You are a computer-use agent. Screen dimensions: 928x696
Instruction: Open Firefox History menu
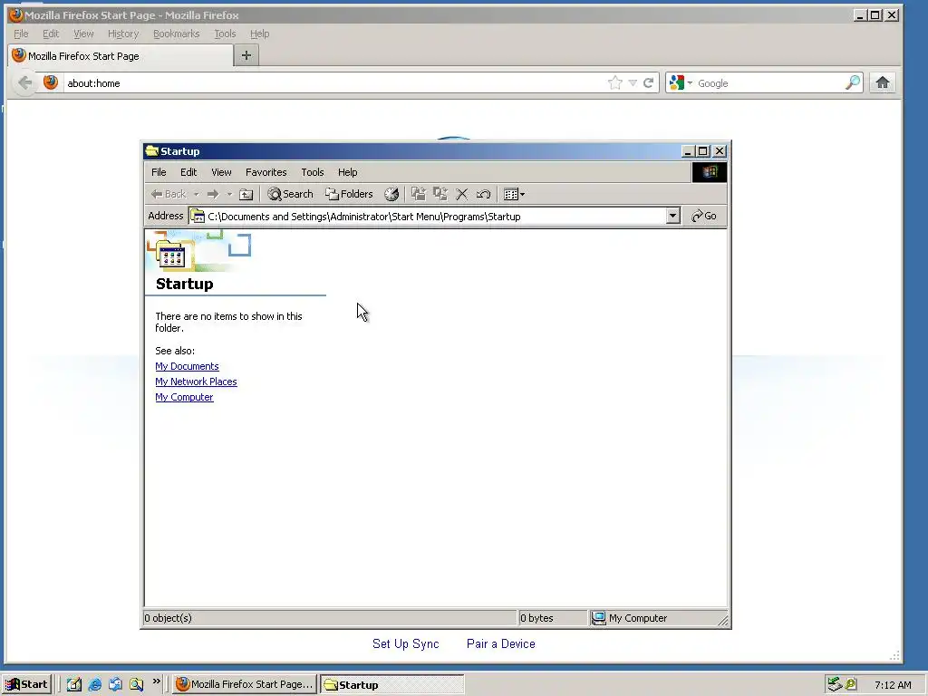pos(123,34)
